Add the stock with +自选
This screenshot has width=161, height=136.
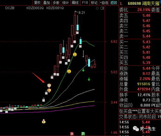[104, 3]
